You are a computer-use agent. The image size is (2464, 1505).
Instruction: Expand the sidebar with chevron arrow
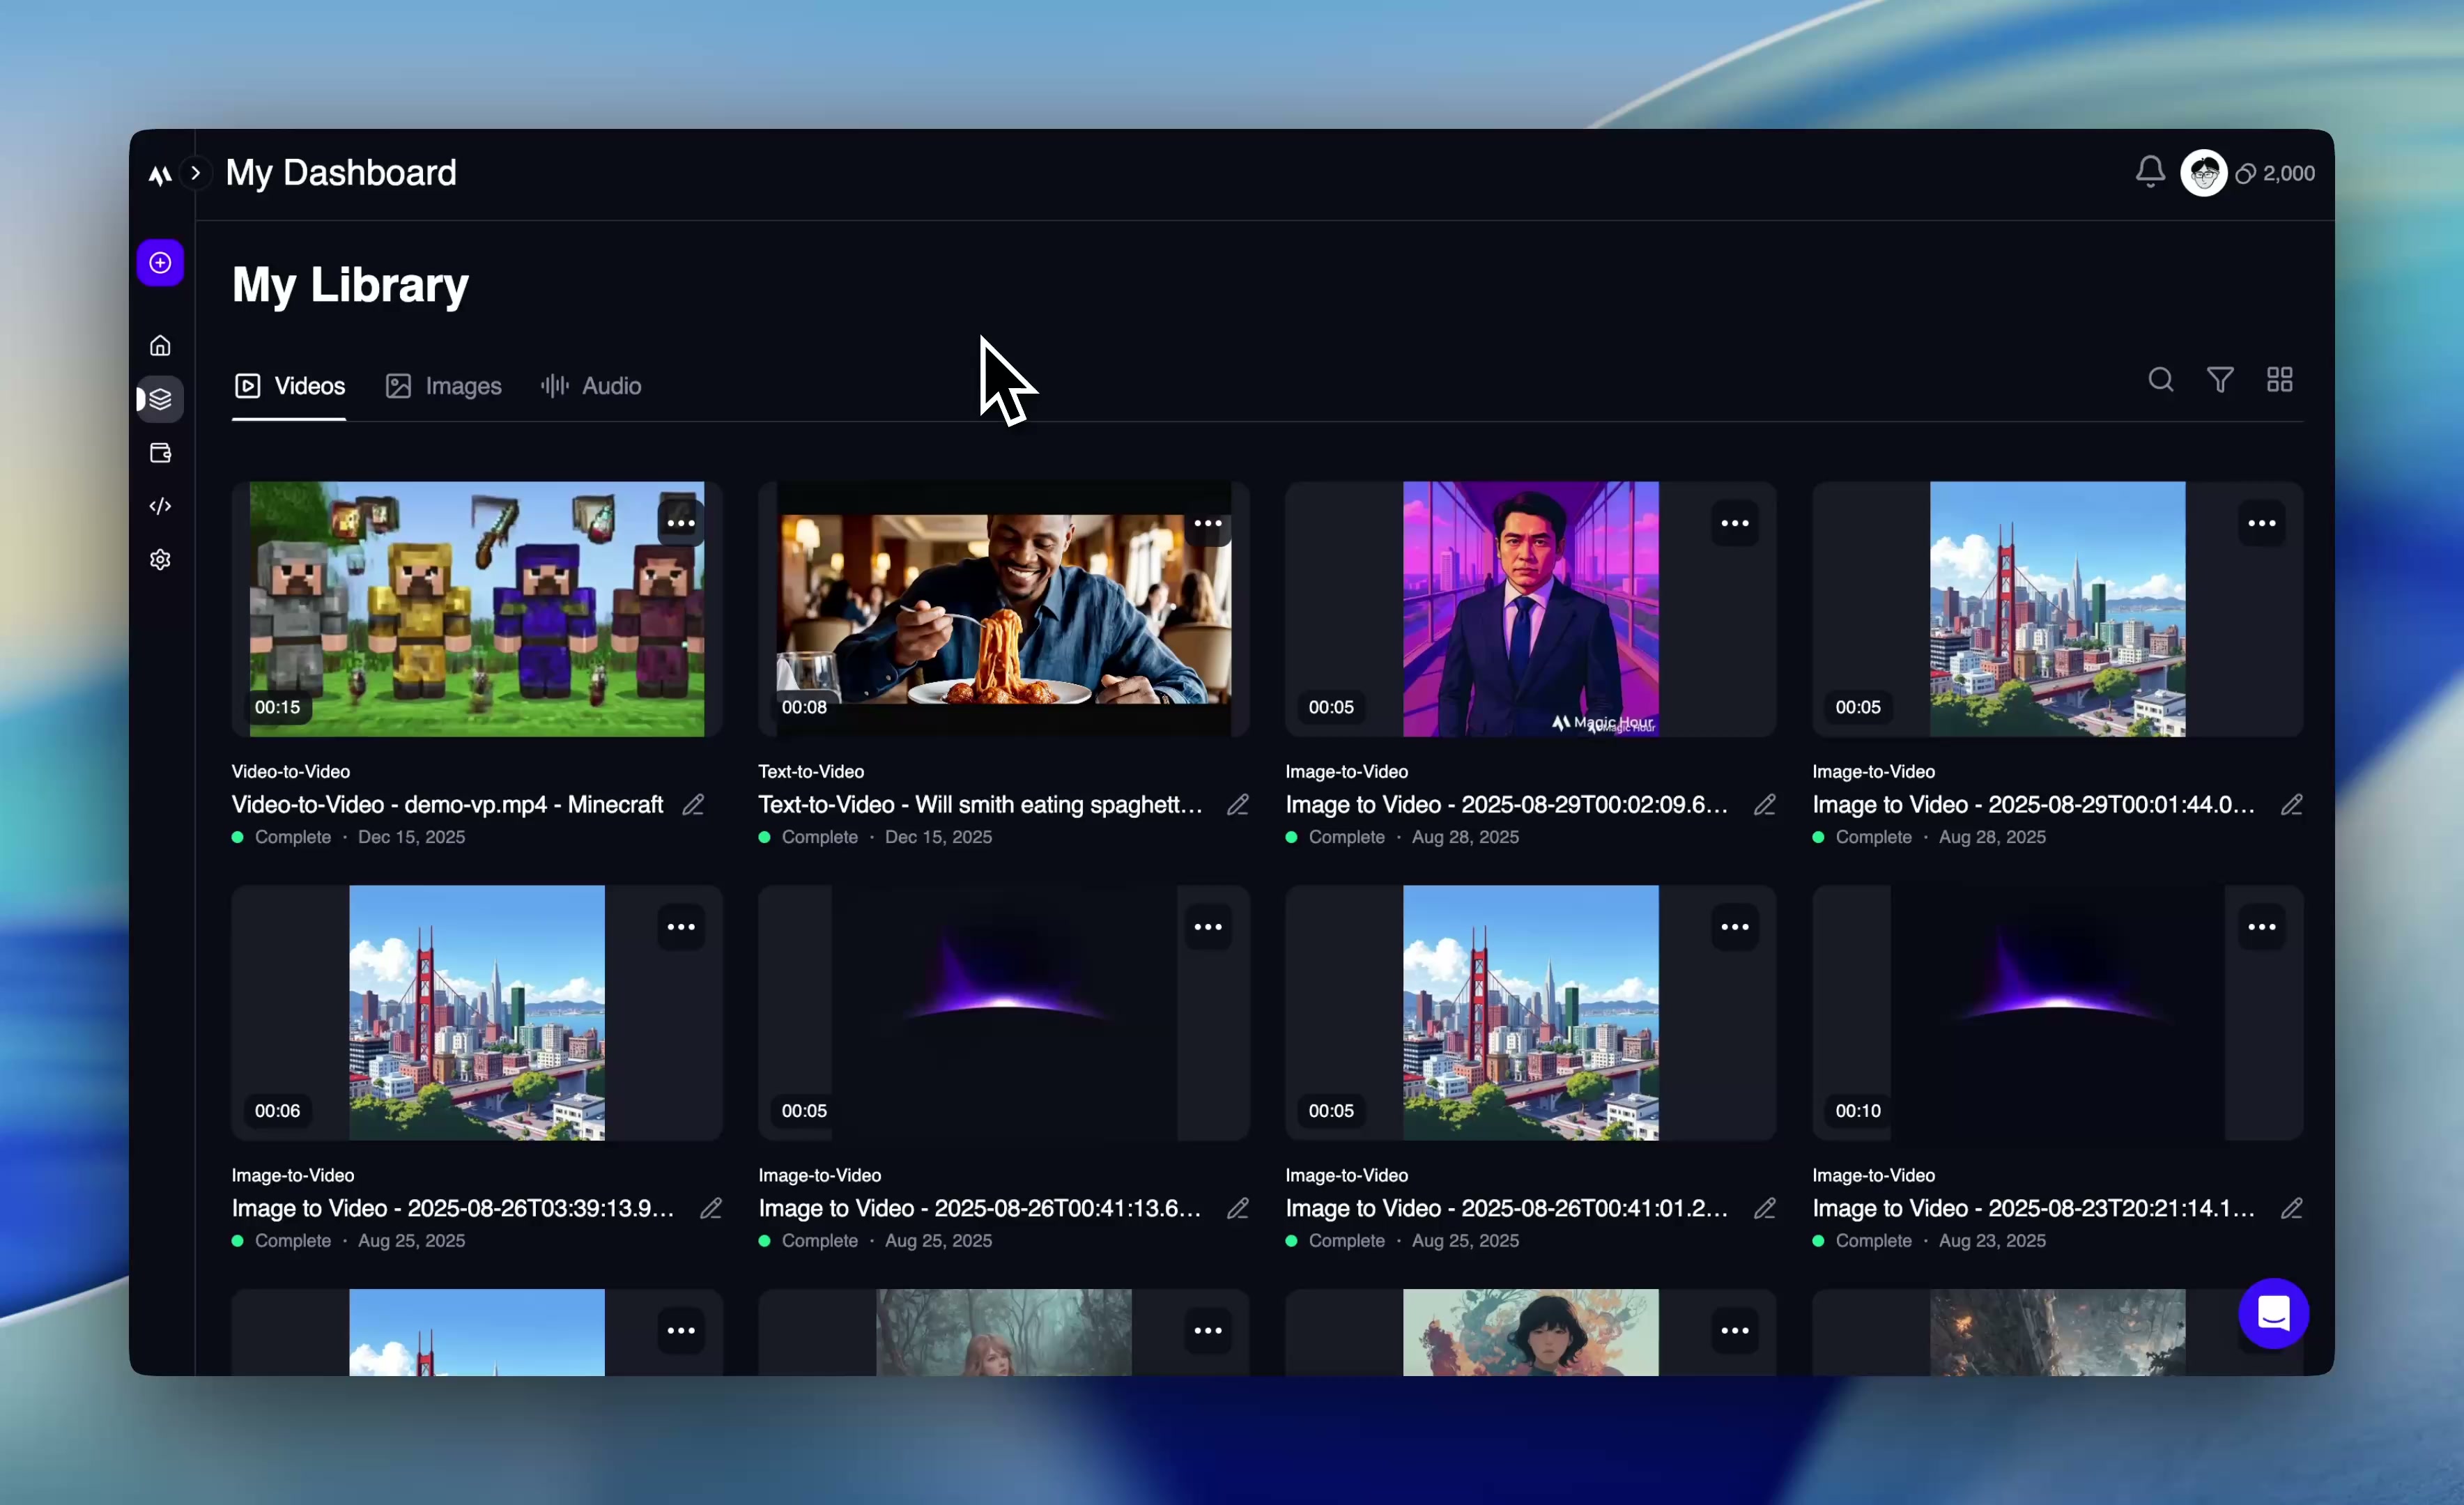click(196, 173)
